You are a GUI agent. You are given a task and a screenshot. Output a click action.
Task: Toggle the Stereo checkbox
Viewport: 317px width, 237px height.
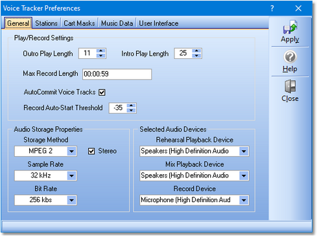coord(91,151)
